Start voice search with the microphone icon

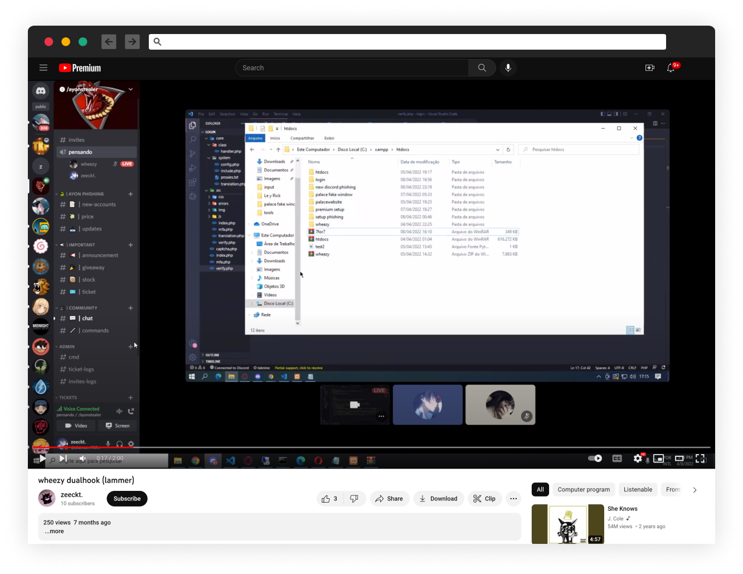tap(508, 68)
